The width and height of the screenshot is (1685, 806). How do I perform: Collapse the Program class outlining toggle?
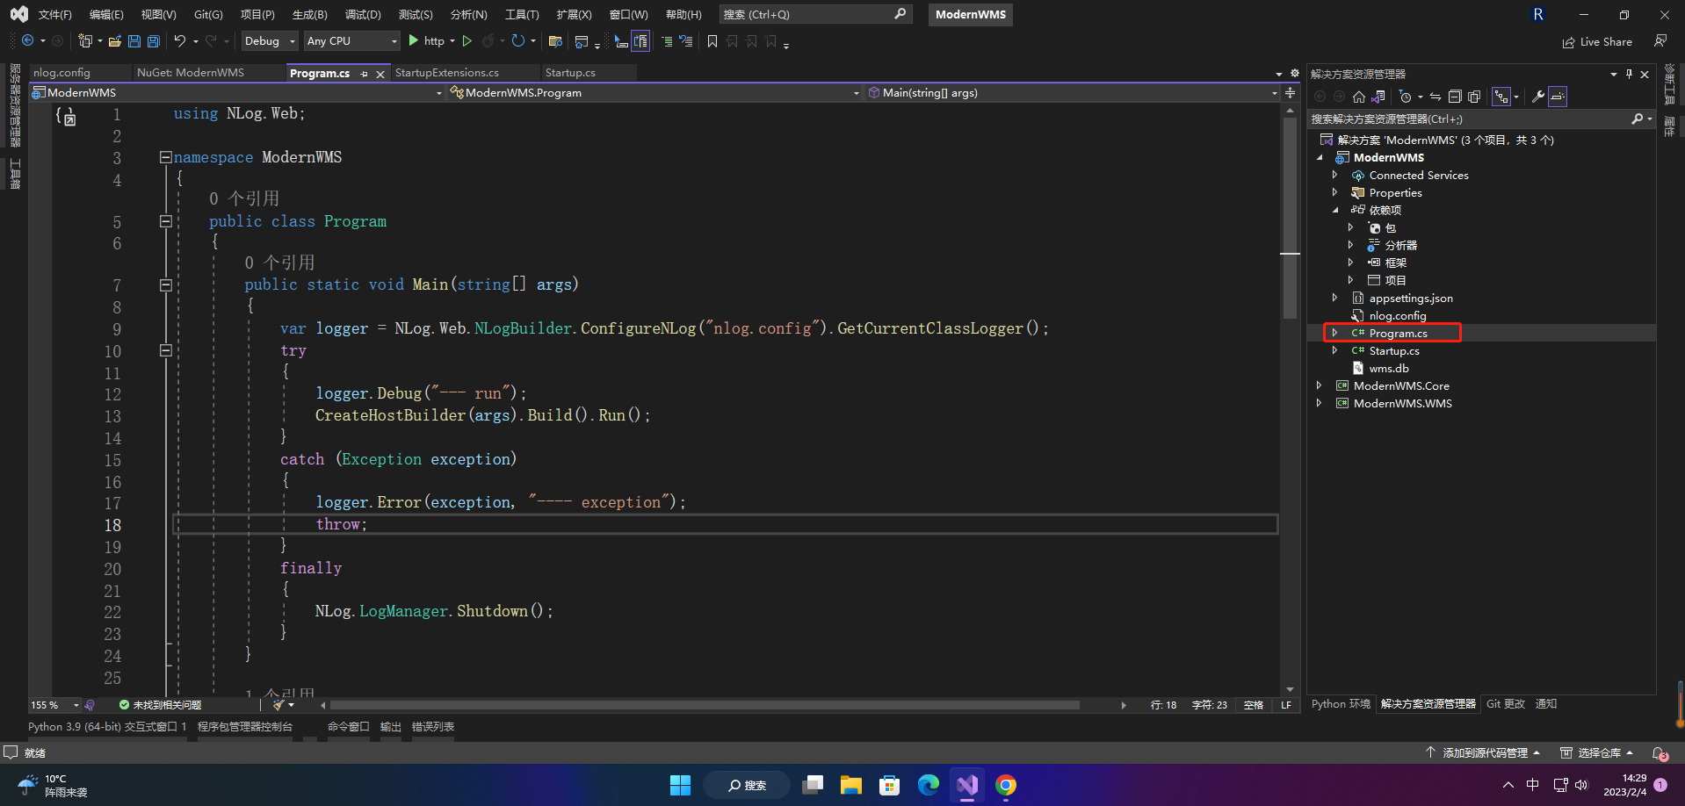coord(165,221)
